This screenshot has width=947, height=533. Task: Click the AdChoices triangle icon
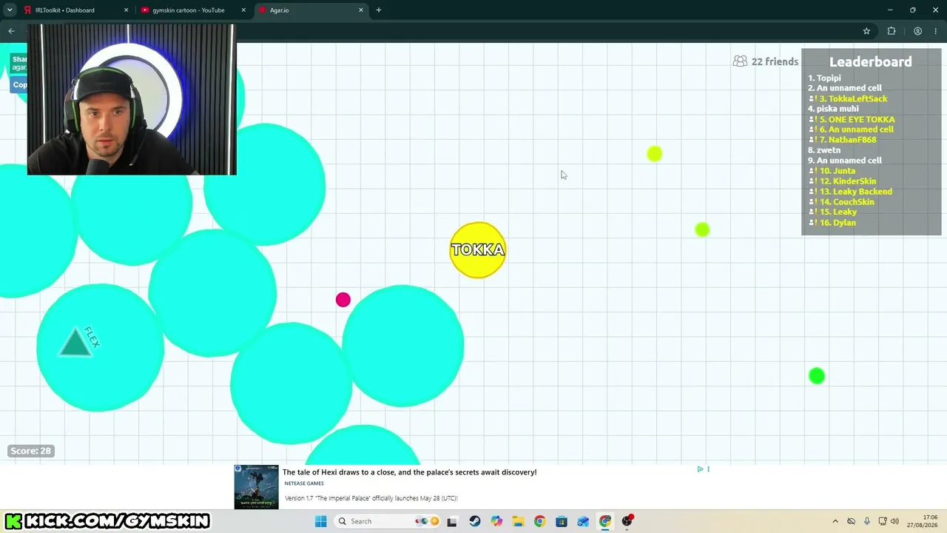tap(700, 469)
